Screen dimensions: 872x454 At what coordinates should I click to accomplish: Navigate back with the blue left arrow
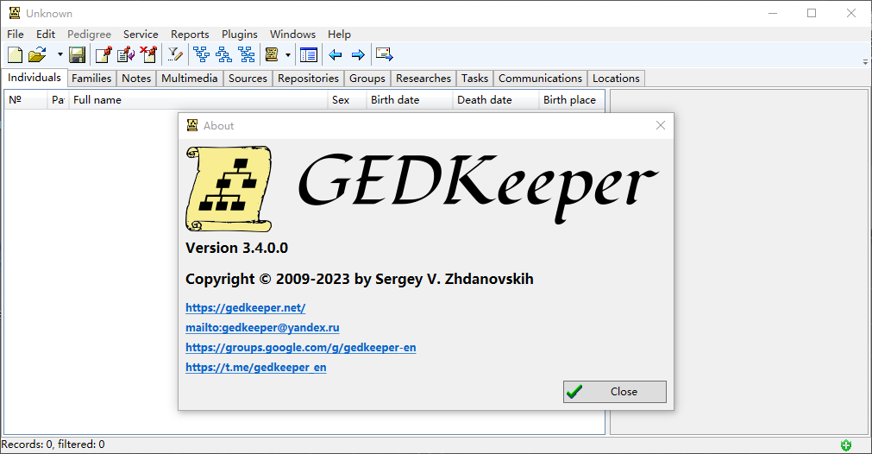click(336, 54)
